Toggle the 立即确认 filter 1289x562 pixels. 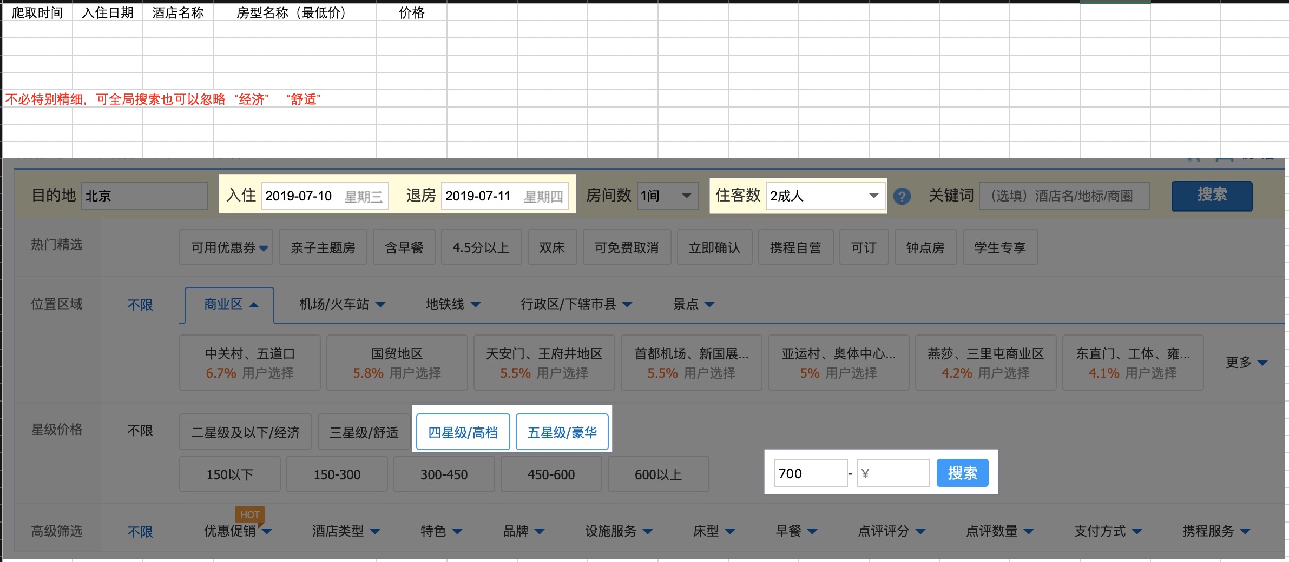(715, 247)
